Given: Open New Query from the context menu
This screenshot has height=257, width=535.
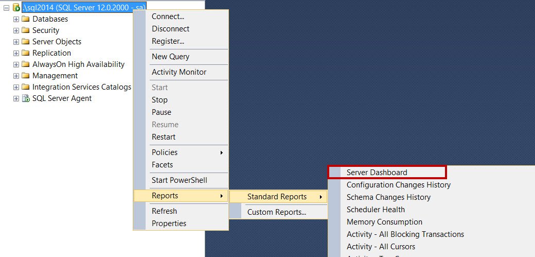Looking at the screenshot, I should (x=181, y=57).
